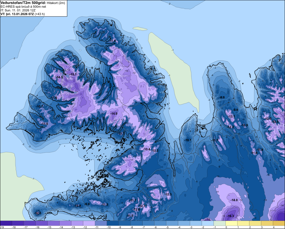Click legend swatch between -8 and -7
This screenshot has width=285, height=229.
coord(137,223)
